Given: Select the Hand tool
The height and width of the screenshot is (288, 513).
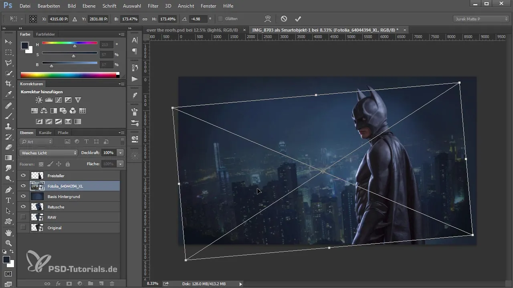Looking at the screenshot, I should pos(8,232).
